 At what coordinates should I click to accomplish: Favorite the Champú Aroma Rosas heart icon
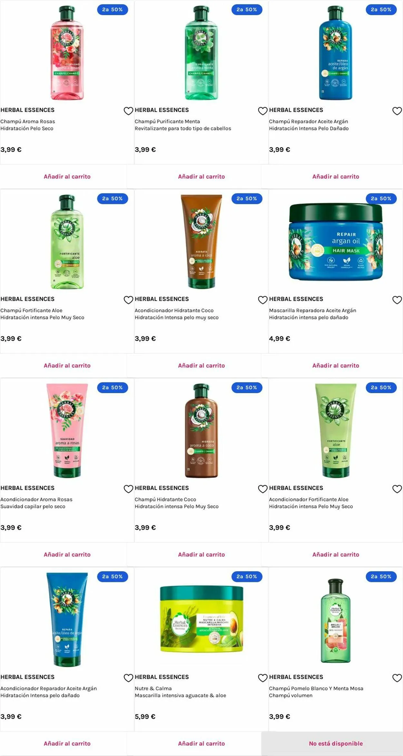point(128,111)
